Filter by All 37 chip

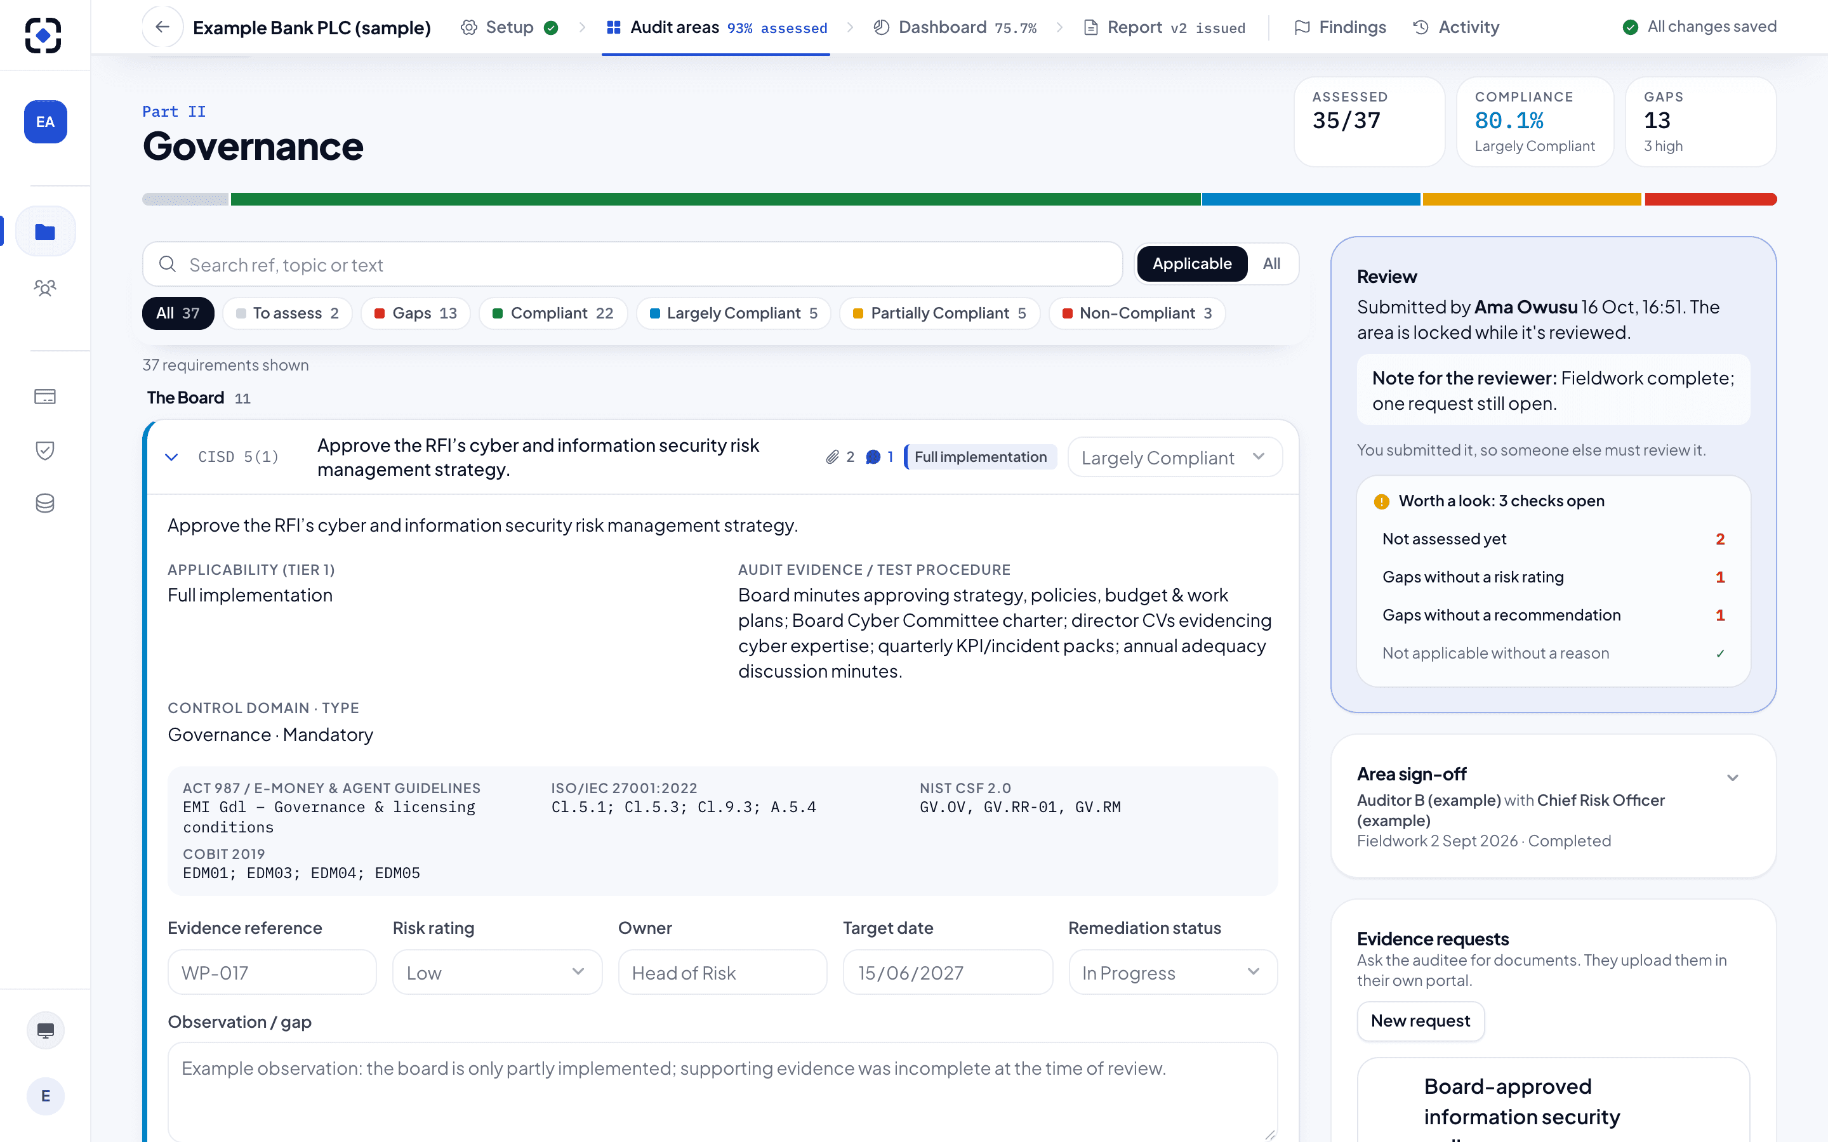(178, 313)
